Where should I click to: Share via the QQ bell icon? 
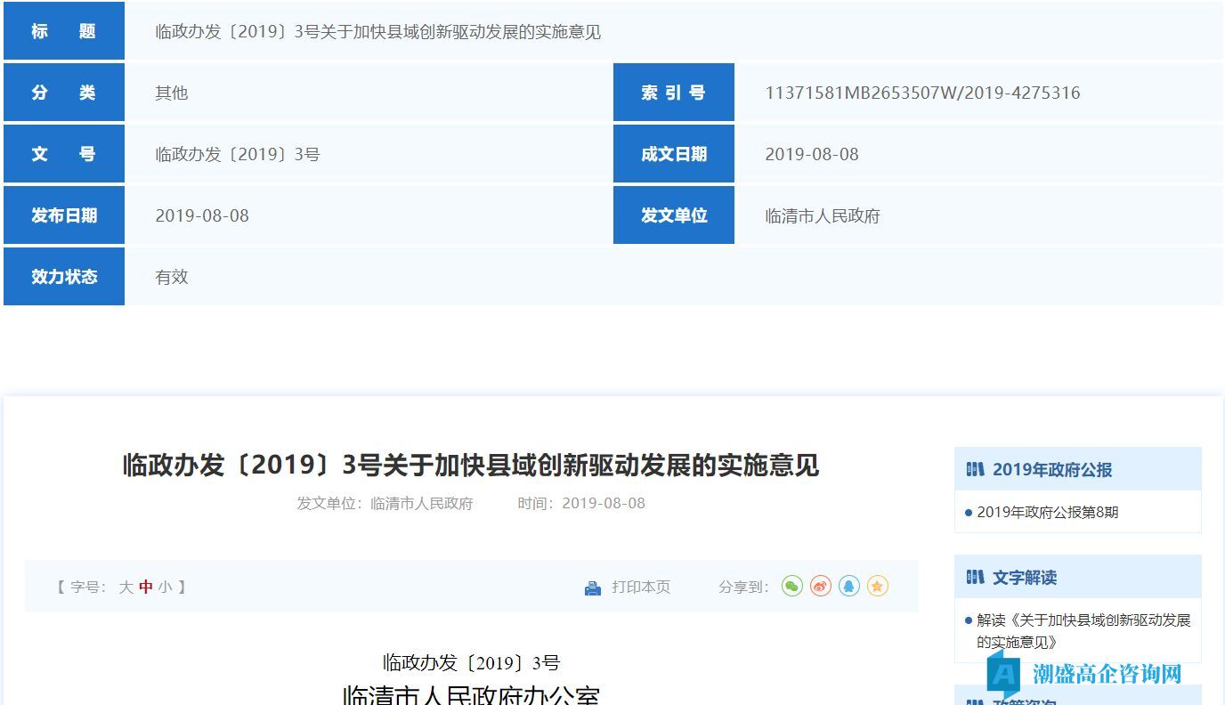coord(849,586)
